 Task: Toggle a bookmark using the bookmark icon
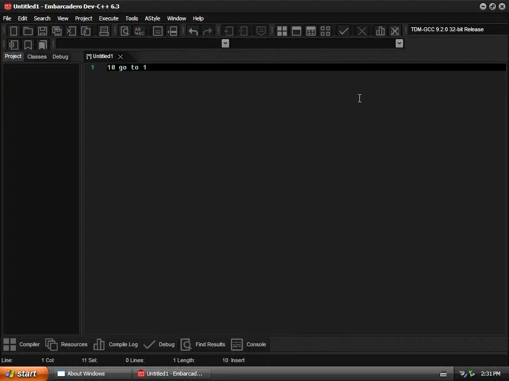coord(28,45)
